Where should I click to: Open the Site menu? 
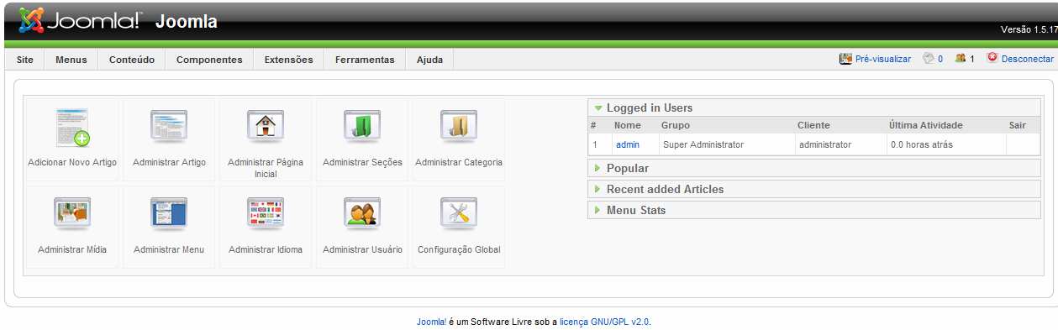tap(25, 60)
